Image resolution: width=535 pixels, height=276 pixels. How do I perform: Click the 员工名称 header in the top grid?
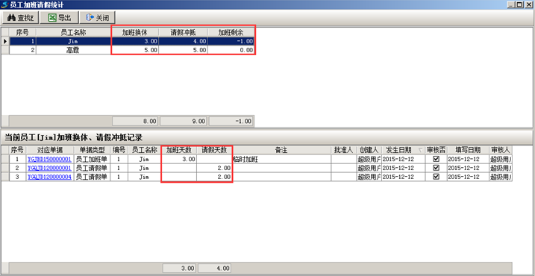(73, 32)
